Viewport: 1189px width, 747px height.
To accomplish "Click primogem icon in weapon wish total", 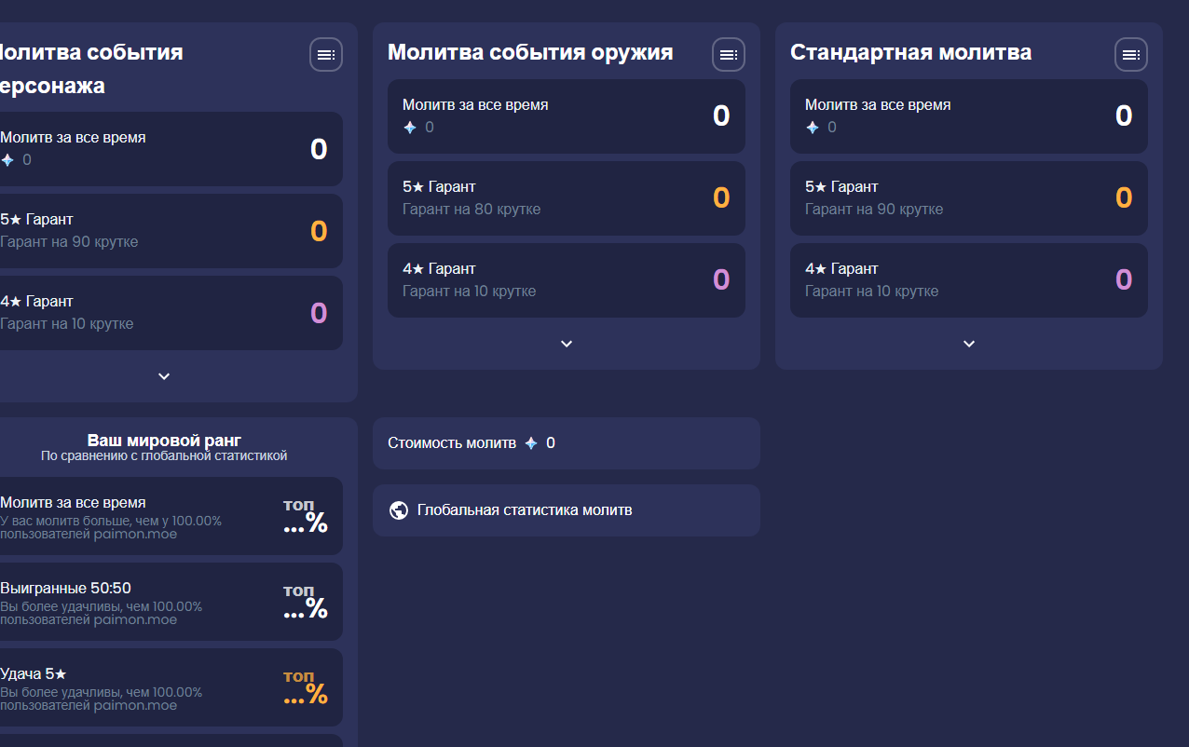I will 410,128.
